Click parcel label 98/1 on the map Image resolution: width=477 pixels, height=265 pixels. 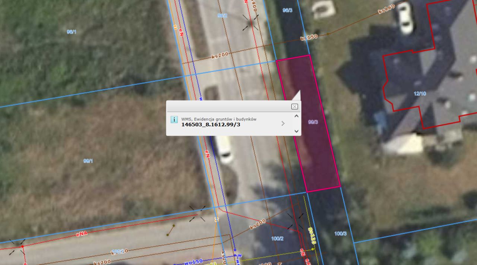pyautogui.click(x=71, y=32)
